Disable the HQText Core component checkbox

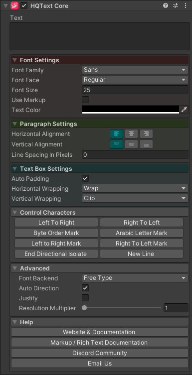click(x=24, y=6)
